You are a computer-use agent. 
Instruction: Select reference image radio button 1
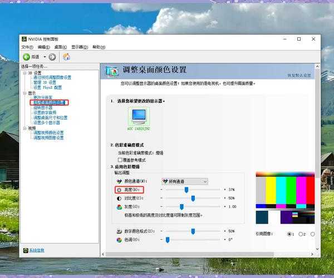click(289, 234)
